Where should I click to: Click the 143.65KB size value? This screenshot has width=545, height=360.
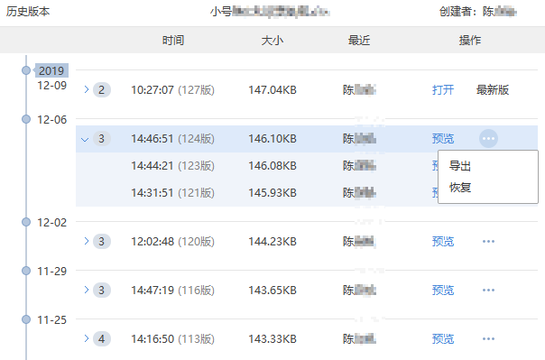click(x=272, y=291)
